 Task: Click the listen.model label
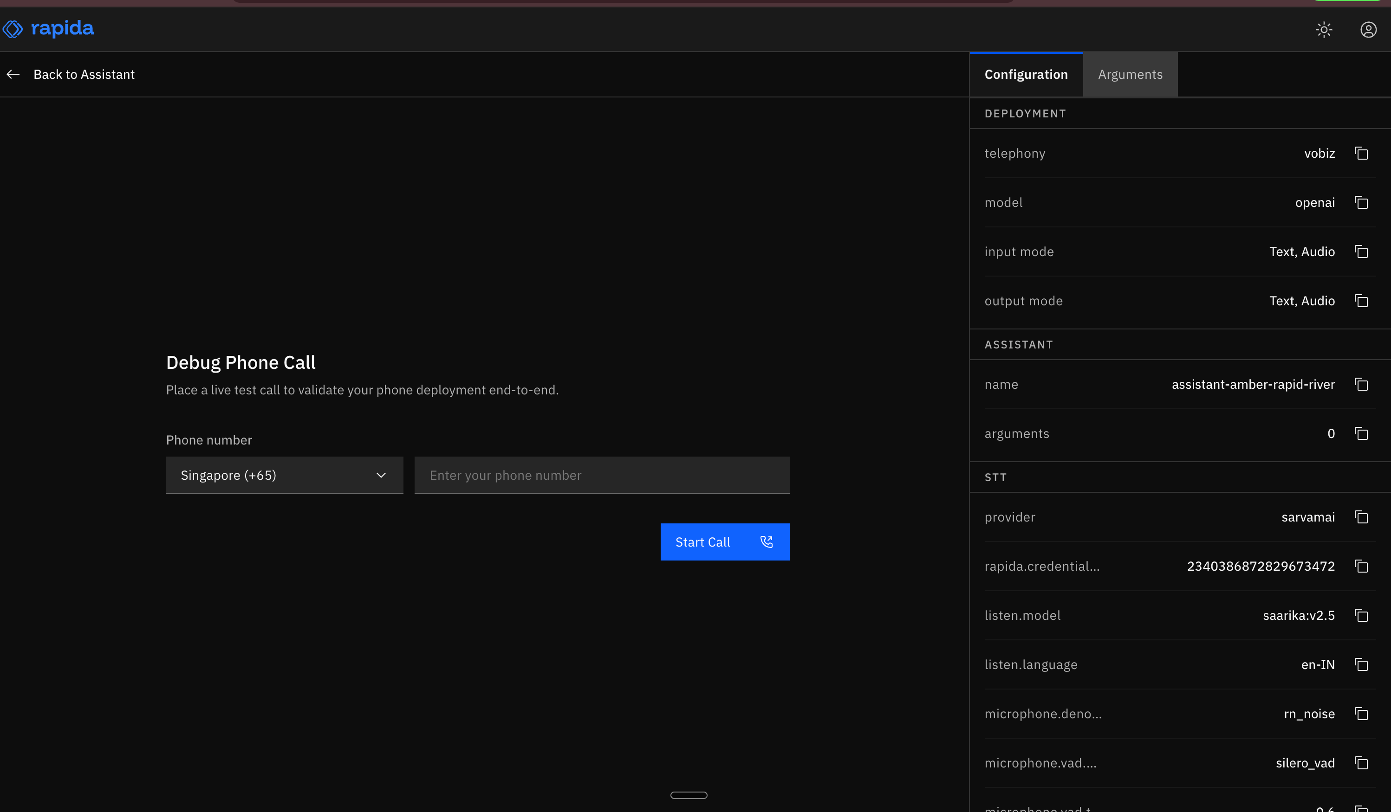1022,615
